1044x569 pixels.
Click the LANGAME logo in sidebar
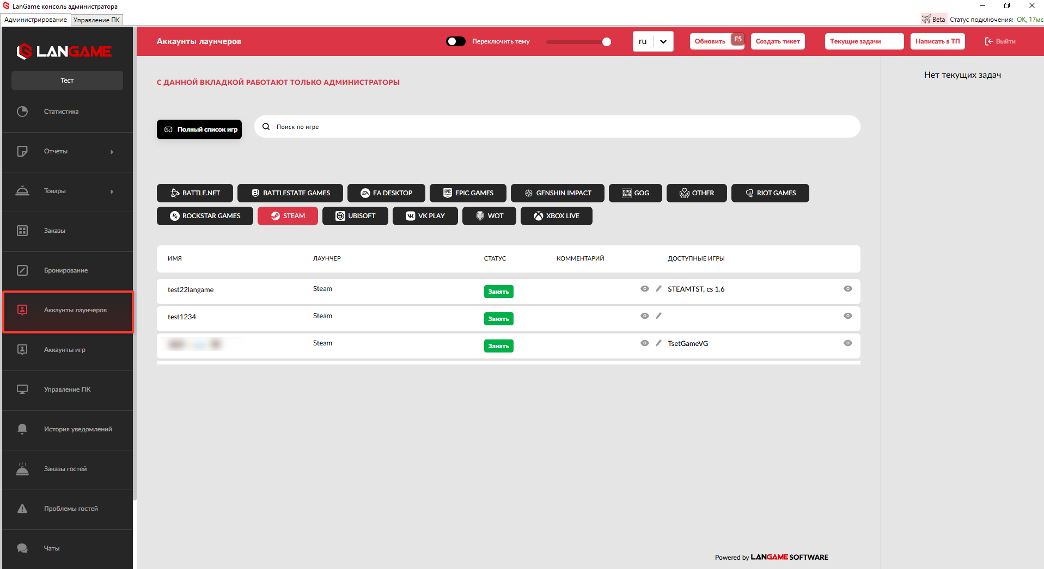tap(64, 52)
